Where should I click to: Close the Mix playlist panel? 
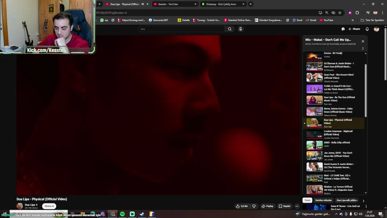pos(363,41)
